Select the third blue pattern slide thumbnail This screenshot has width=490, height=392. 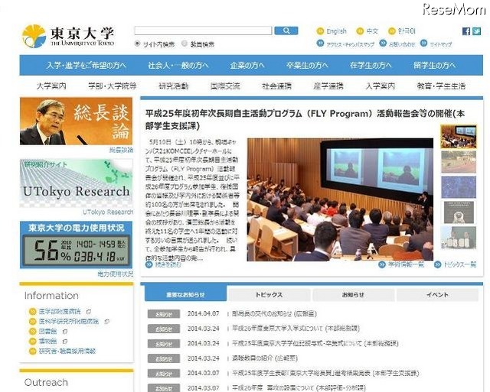tap(459, 187)
